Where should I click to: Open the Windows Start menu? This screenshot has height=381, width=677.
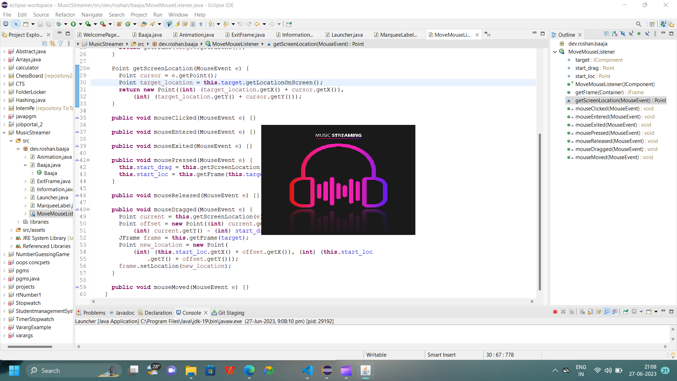coord(14,370)
